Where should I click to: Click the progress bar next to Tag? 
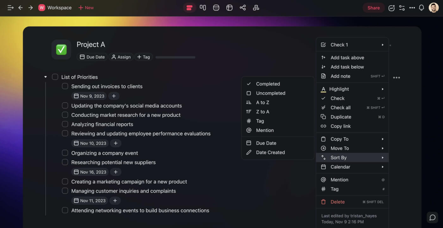click(x=175, y=57)
